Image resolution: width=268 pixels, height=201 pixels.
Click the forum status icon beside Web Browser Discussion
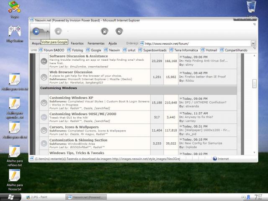44,77
